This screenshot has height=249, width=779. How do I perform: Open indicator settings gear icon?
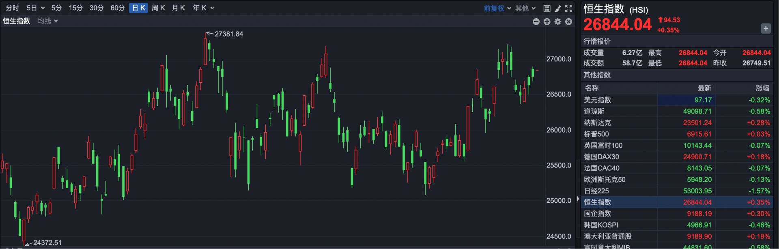558,21
